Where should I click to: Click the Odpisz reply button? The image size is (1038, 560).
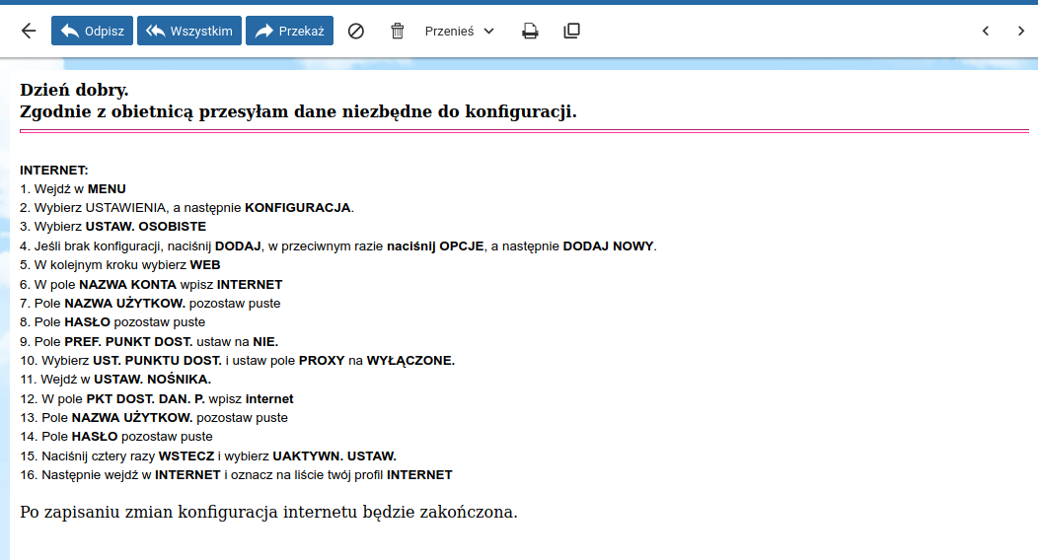pos(92,31)
